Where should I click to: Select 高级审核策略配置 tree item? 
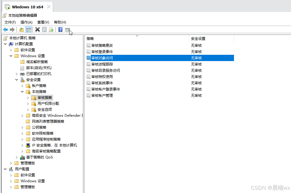click(x=46, y=151)
